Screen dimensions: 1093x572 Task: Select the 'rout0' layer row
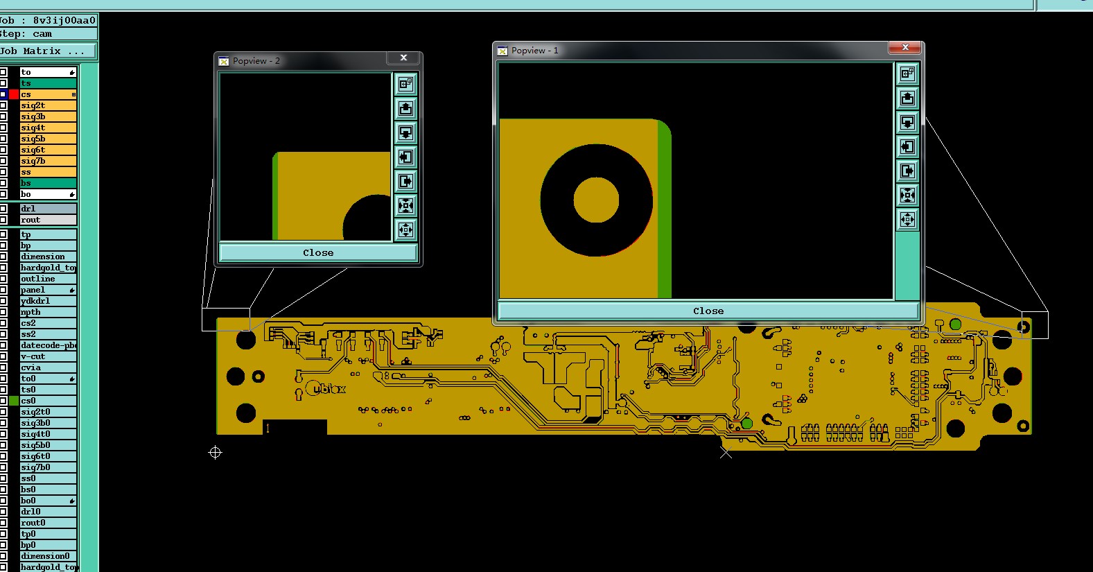click(x=48, y=523)
